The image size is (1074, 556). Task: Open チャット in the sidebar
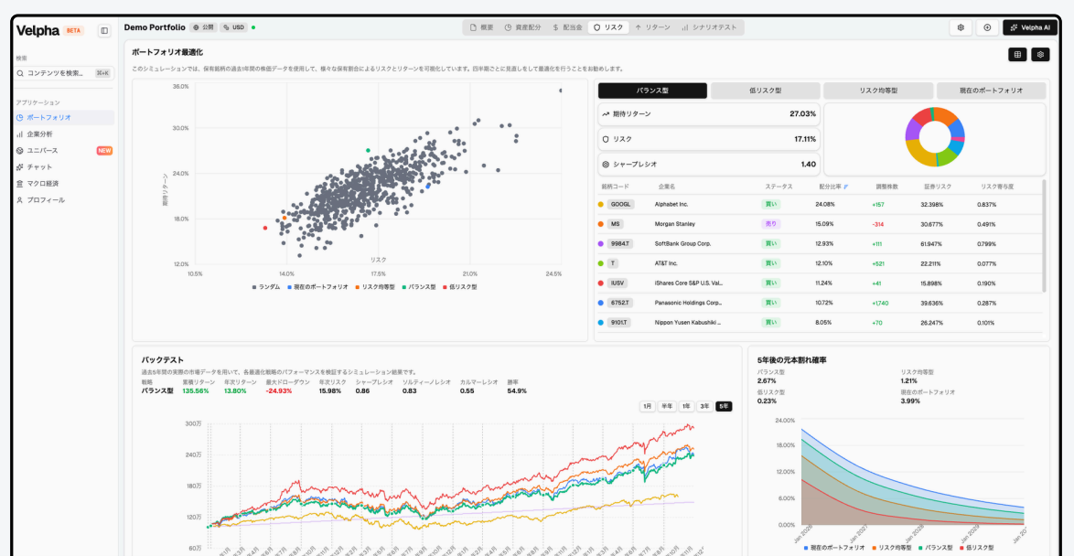coord(39,166)
